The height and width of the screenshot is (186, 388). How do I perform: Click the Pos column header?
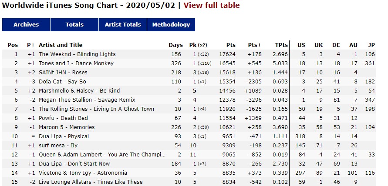(x=13, y=45)
